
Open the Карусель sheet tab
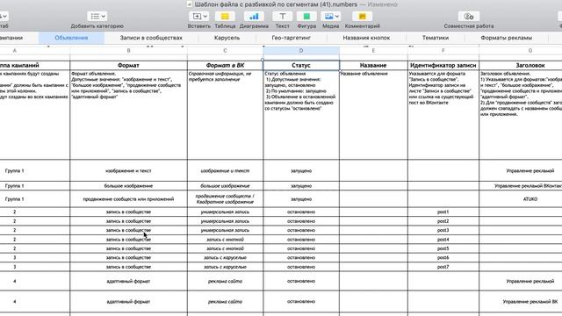point(227,38)
